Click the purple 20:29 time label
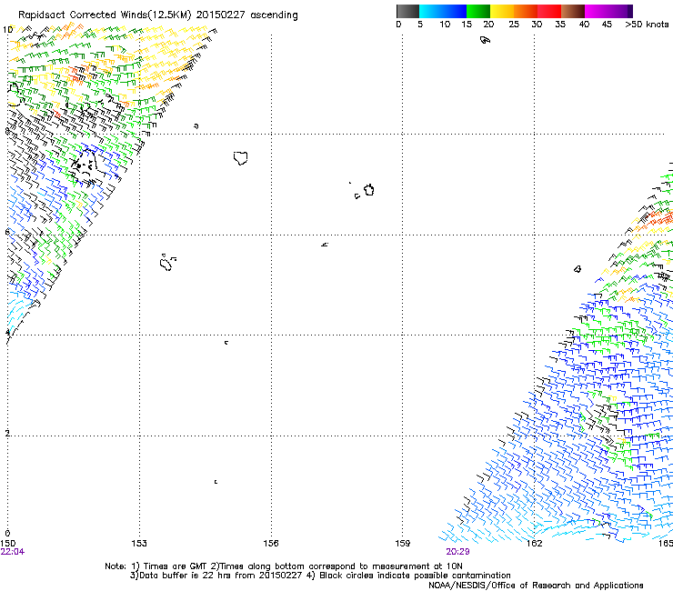The width and height of the screenshot is (673, 591). (457, 552)
